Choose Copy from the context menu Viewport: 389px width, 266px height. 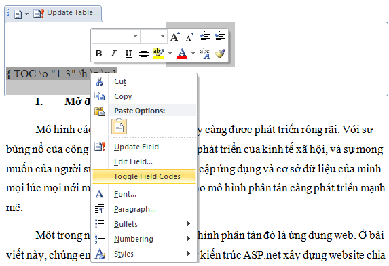click(x=144, y=96)
